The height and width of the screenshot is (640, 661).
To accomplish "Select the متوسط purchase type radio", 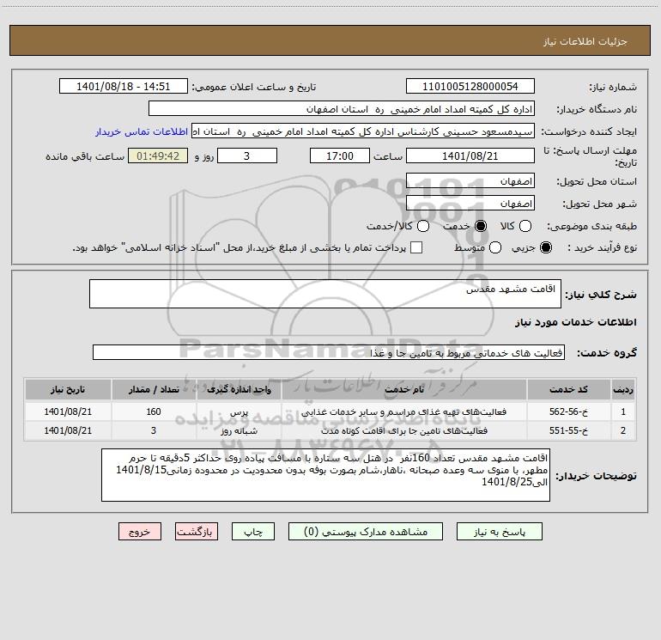I will (495, 247).
